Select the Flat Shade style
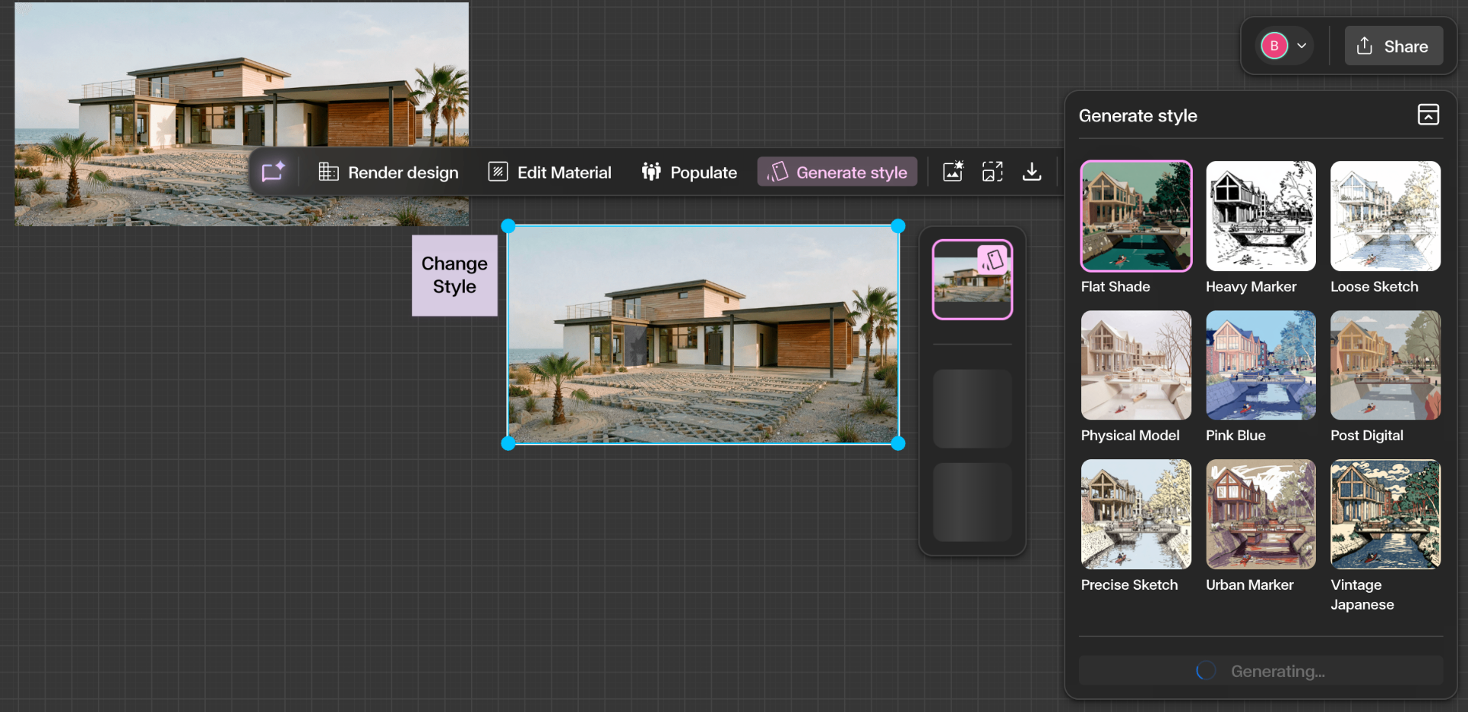Image resolution: width=1468 pixels, height=712 pixels. [x=1135, y=216]
